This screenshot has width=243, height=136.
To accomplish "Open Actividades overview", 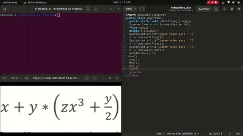I will click(x=10, y=2).
